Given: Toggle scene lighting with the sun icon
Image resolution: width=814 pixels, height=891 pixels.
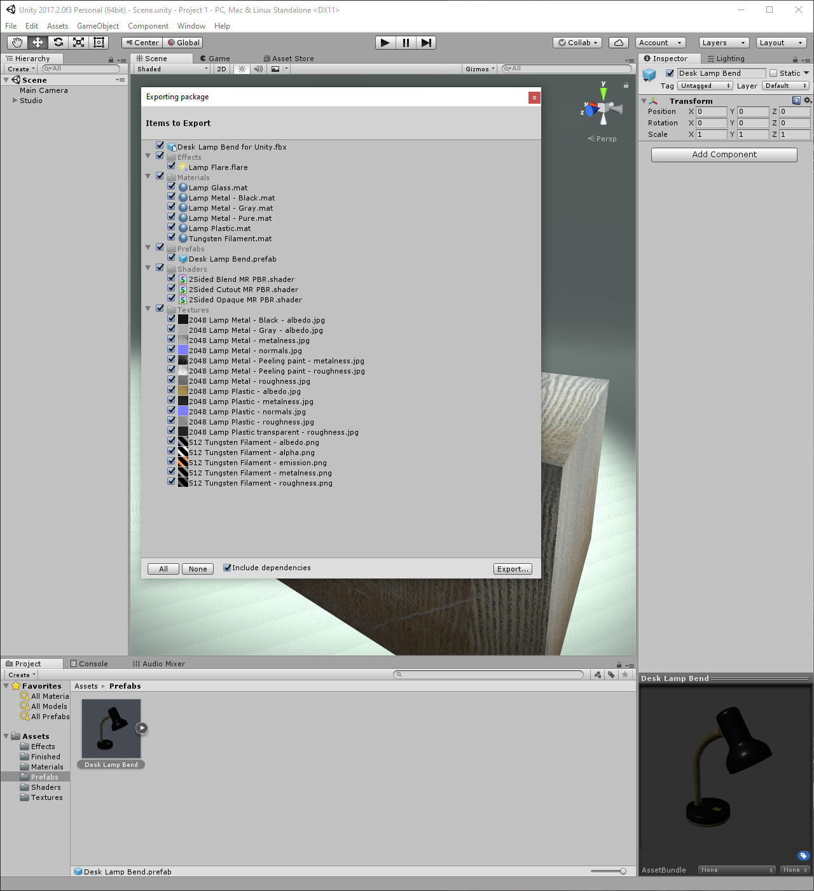Looking at the screenshot, I should click(x=242, y=68).
